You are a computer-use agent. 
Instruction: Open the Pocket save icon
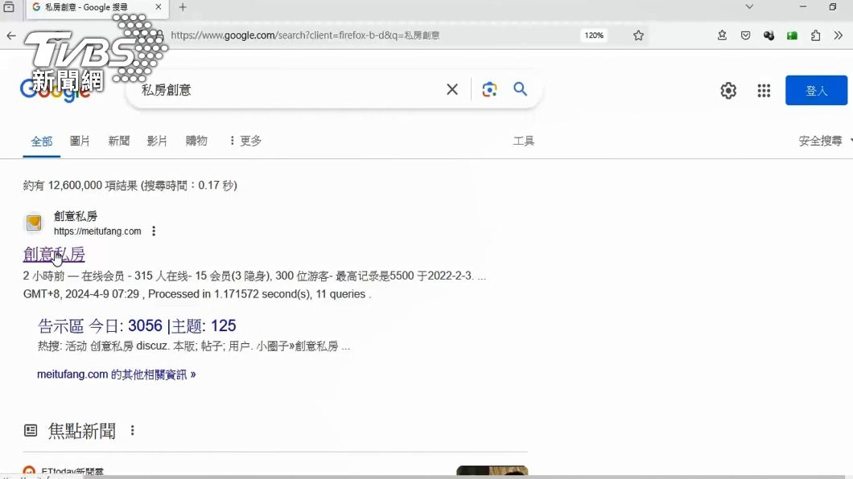pyautogui.click(x=745, y=35)
